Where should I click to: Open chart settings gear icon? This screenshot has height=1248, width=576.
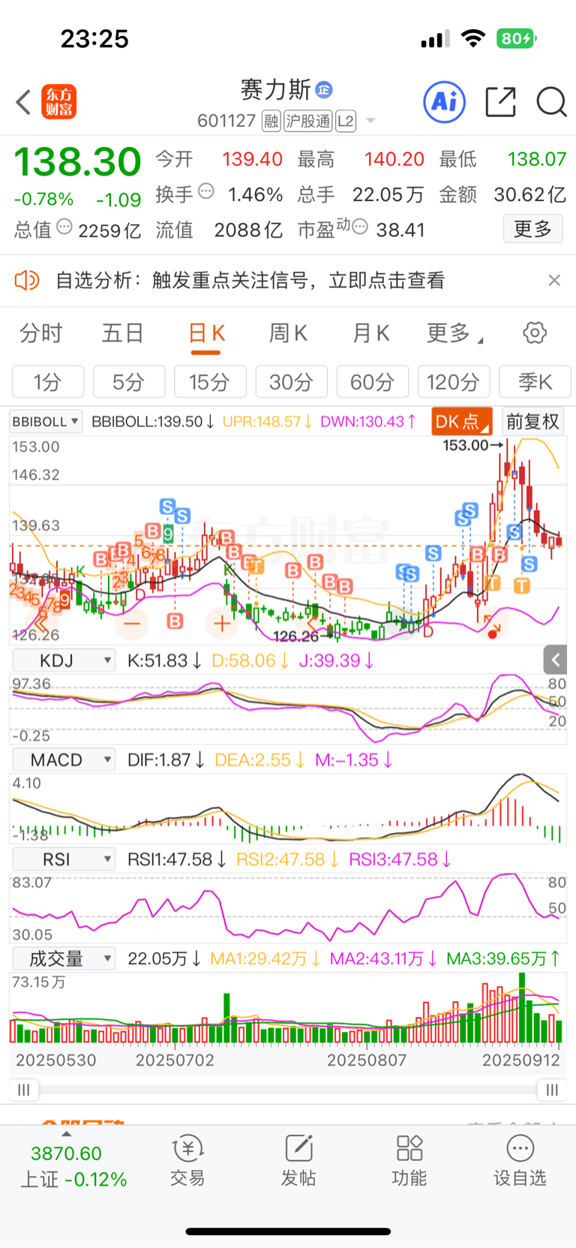tap(535, 332)
